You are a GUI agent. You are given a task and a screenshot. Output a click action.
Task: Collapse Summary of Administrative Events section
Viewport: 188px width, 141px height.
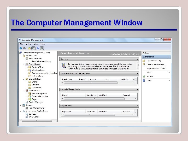click(137, 74)
